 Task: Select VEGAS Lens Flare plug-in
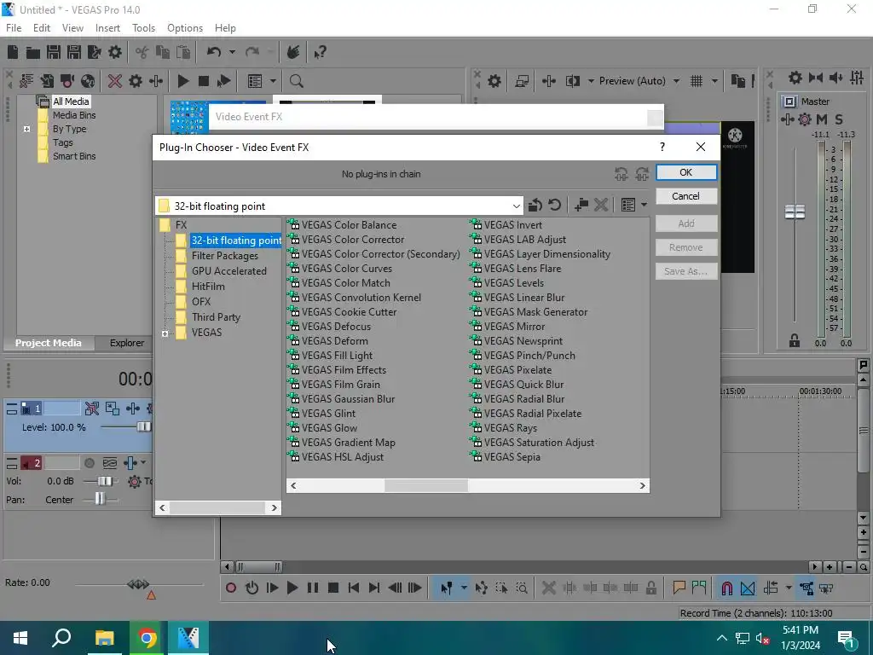point(516,269)
